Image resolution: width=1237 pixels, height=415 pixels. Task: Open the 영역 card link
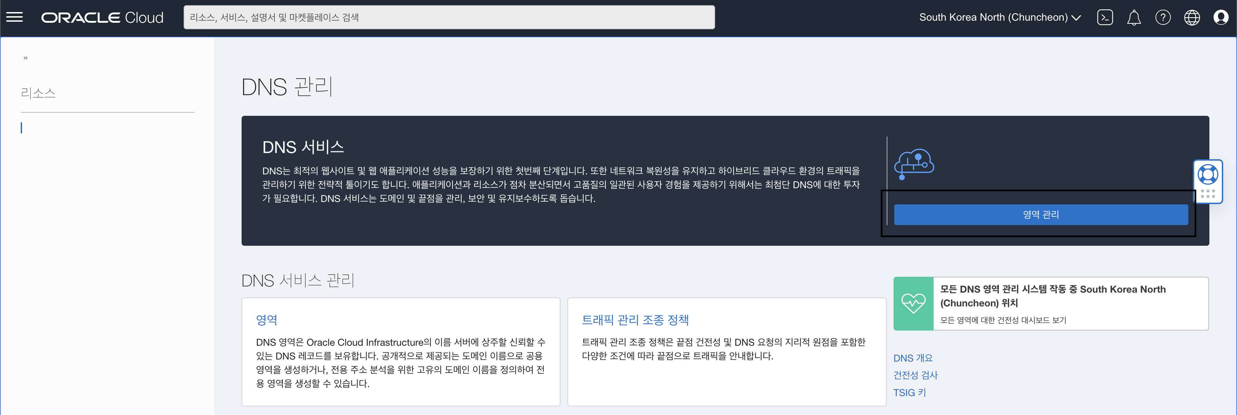[266, 320]
